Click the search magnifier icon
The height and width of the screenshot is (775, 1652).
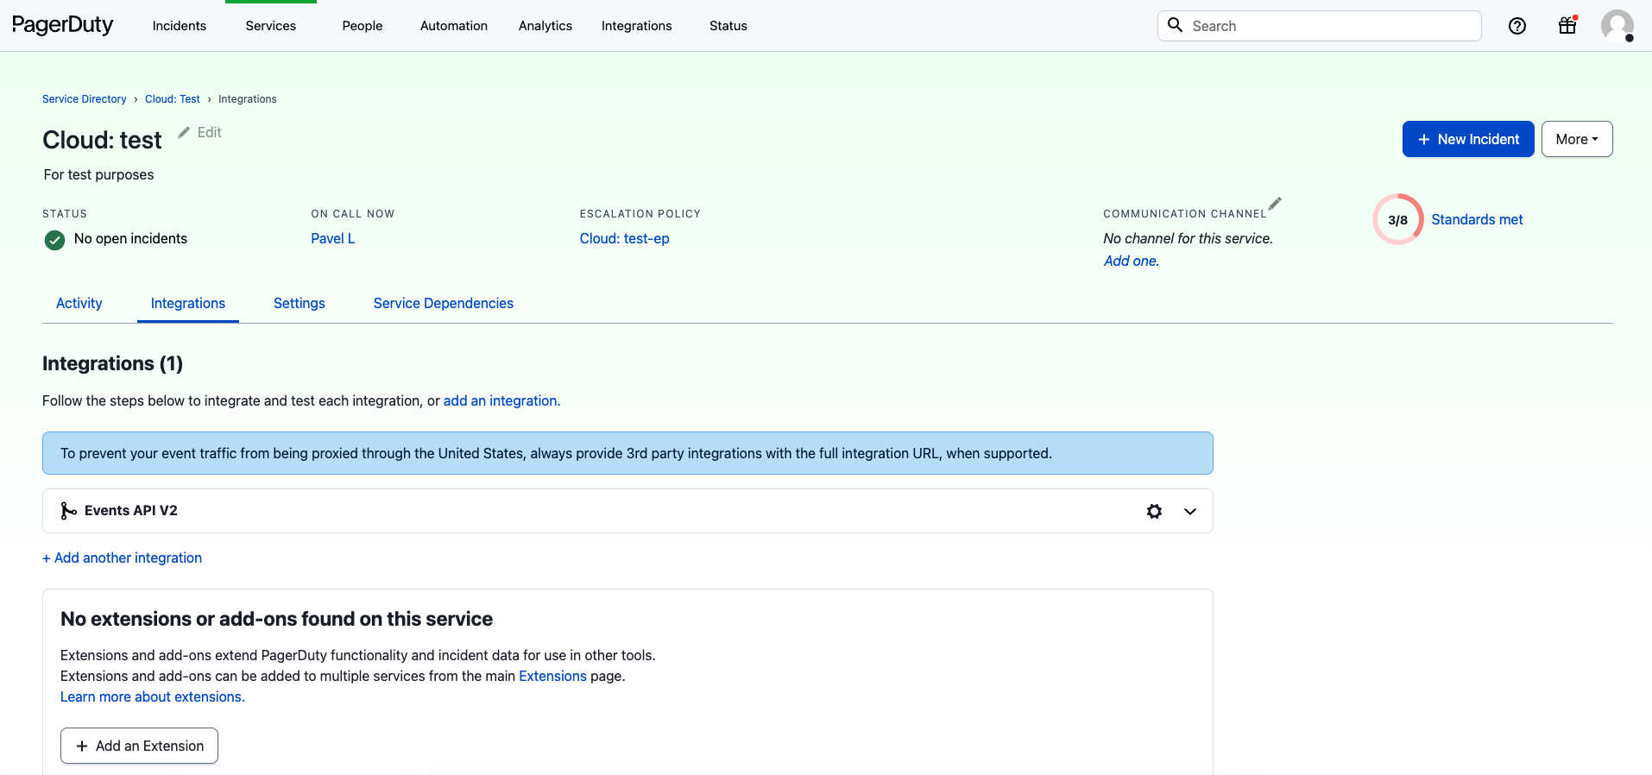tap(1175, 25)
